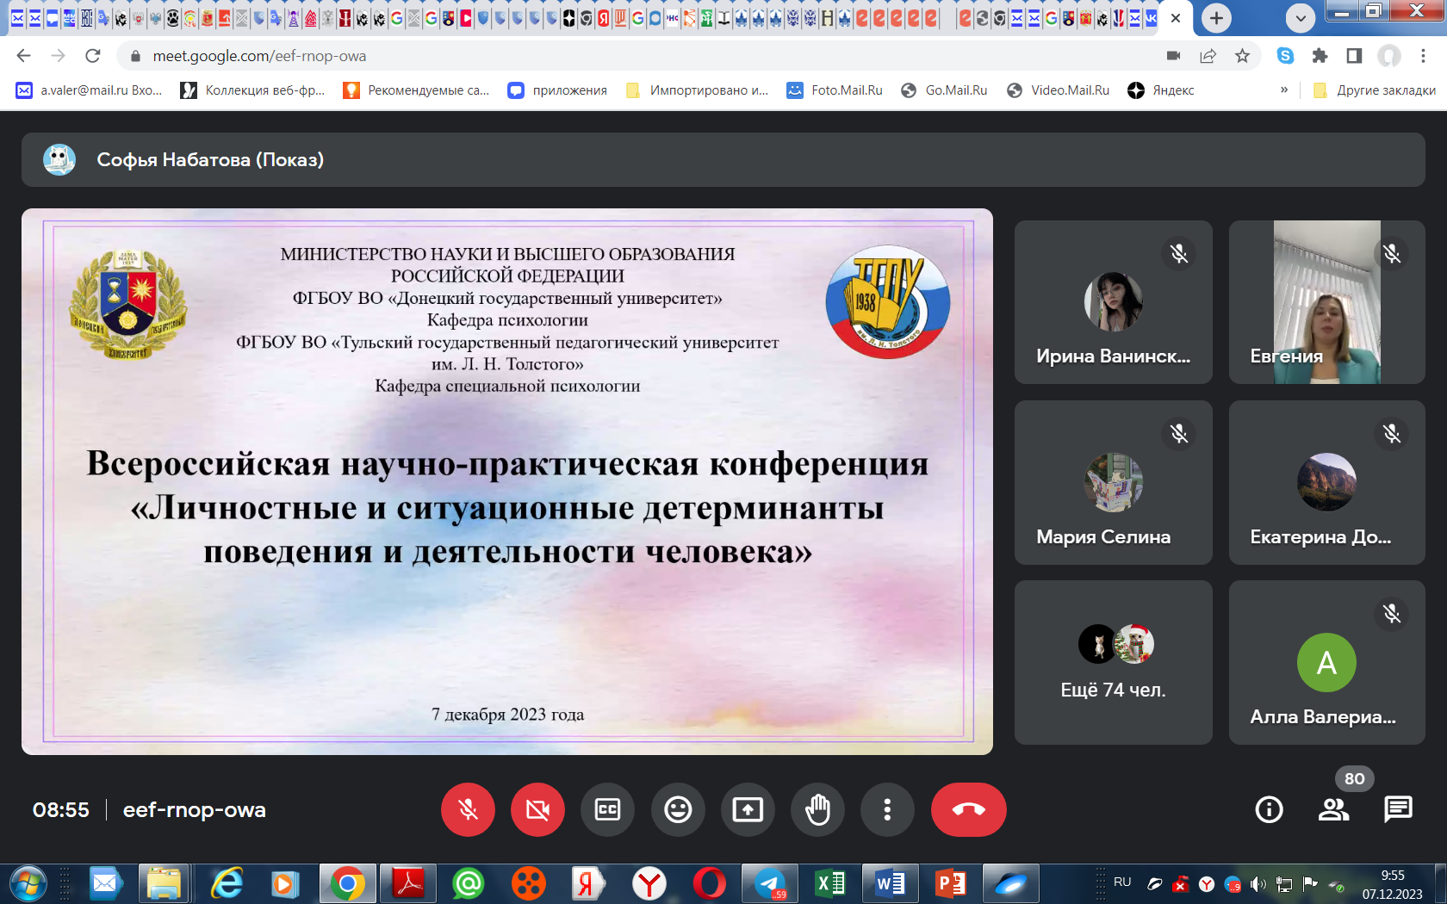Screen dimensions: 1447x904
Task: Expand hidden bookmarks chevron
Action: tap(1284, 90)
